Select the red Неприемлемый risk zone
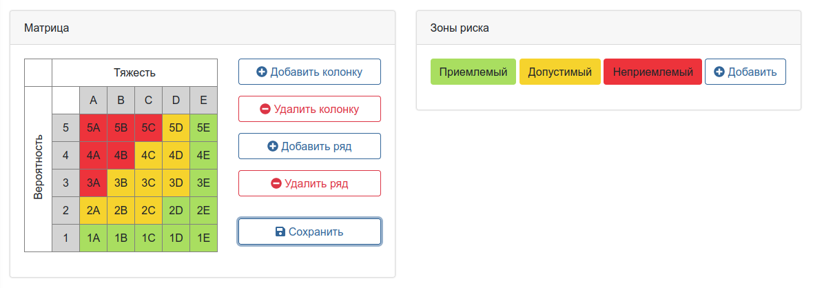Screen dimensions: 813x288 [x=652, y=72]
